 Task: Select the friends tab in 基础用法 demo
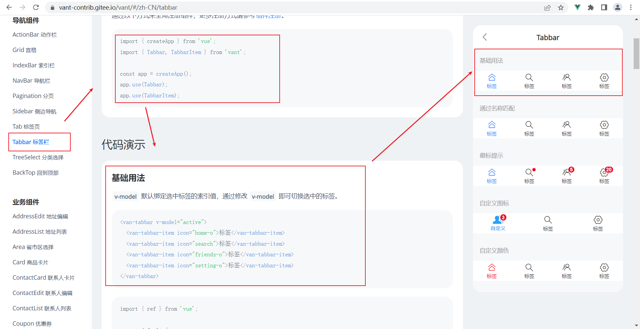point(567,81)
